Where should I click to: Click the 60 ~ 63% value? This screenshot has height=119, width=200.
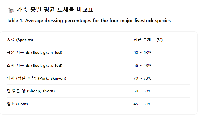click(142, 53)
